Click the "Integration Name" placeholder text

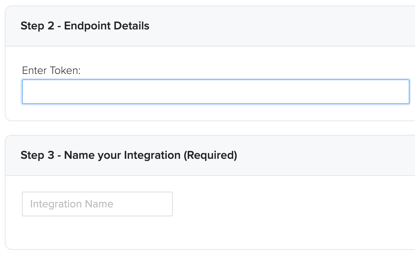[x=71, y=204]
